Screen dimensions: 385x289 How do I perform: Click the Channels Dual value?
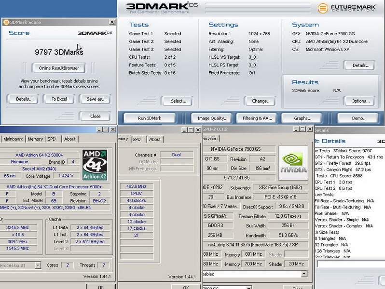[x=176, y=155]
